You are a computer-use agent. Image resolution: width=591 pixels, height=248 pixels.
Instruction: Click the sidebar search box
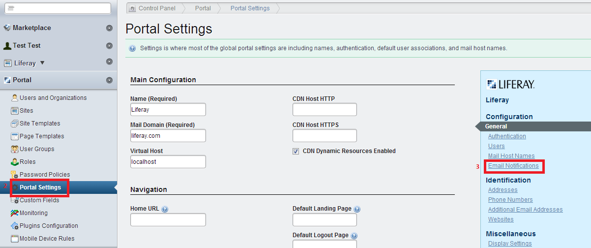point(59,8)
